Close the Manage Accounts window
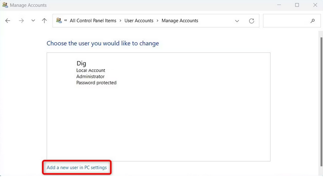 tap(315, 5)
